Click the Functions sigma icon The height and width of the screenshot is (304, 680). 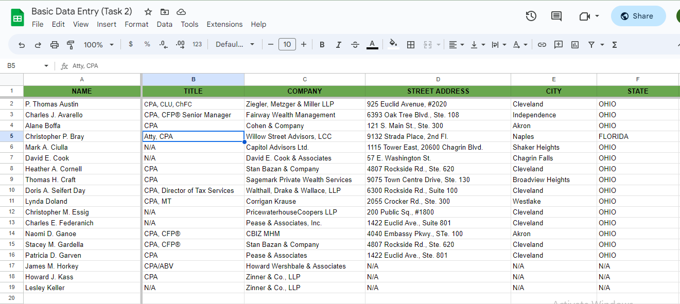point(615,45)
